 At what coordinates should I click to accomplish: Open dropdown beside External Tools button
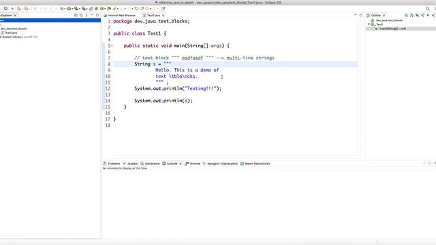(87, 9)
